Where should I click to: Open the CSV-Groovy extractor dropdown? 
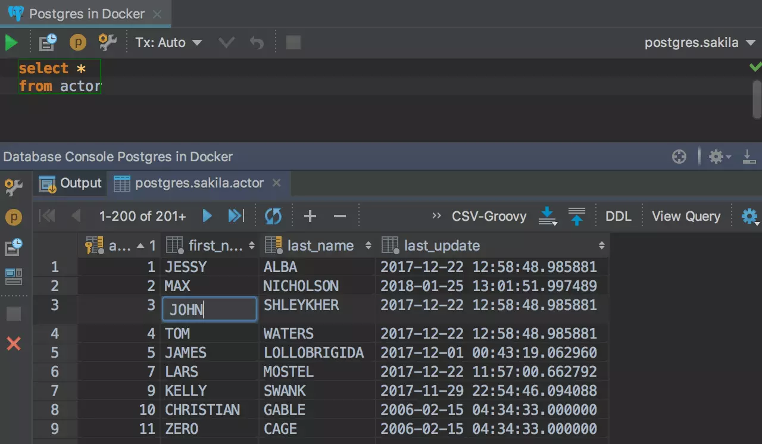(x=489, y=216)
